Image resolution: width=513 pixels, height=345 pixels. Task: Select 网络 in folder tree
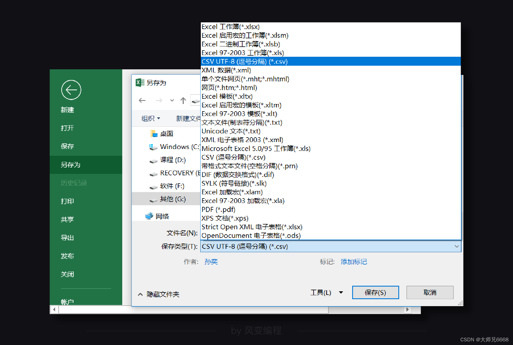tap(162, 216)
